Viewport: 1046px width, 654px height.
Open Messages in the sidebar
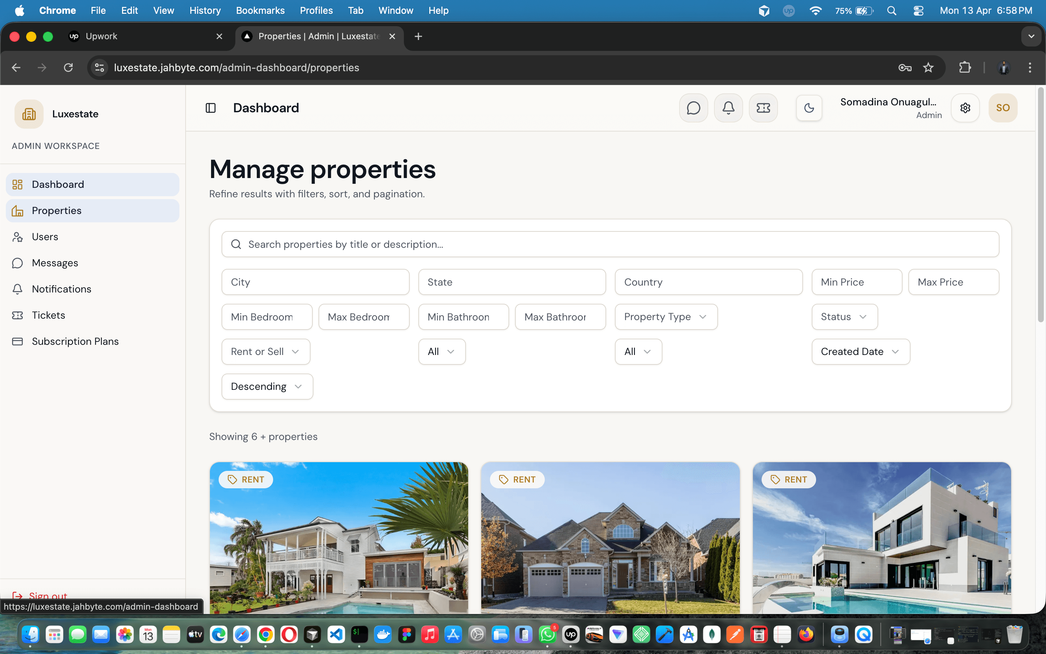point(55,263)
